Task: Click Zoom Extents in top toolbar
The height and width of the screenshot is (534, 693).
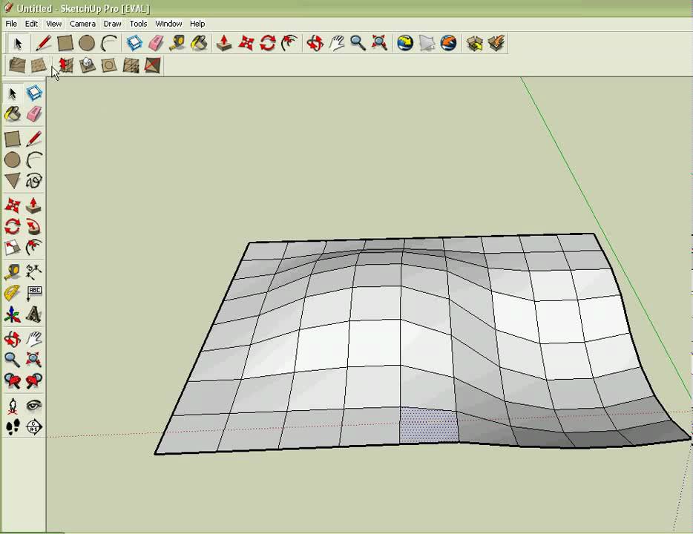Action: pyautogui.click(x=380, y=43)
